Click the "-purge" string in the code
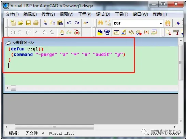Screen dimensions: 187x140 (x=46, y=55)
